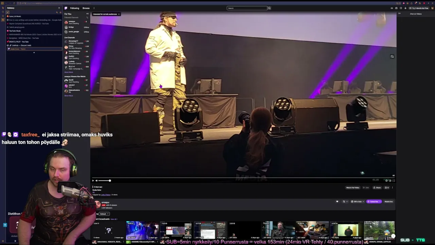
Task: Click the Twitch home logo
Action: pyautogui.click(x=66, y=8)
